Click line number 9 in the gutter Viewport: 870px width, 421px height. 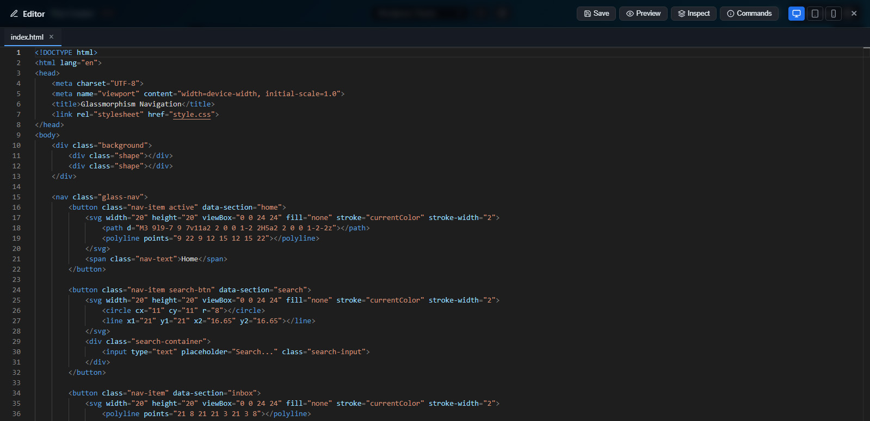pyautogui.click(x=18, y=135)
